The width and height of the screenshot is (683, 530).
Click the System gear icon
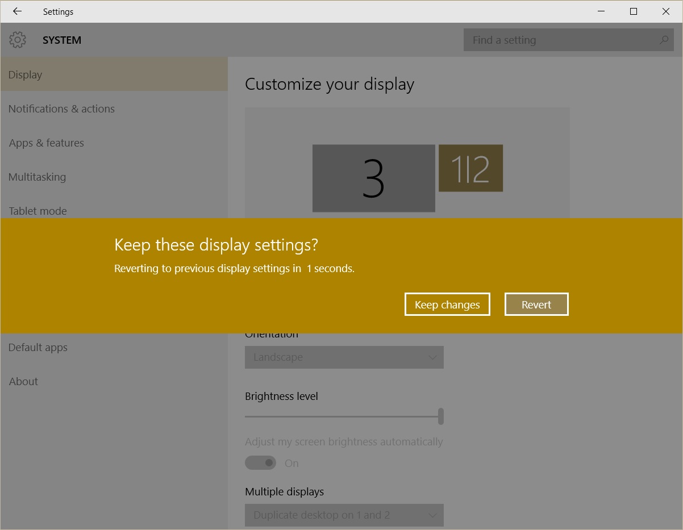pyautogui.click(x=18, y=40)
